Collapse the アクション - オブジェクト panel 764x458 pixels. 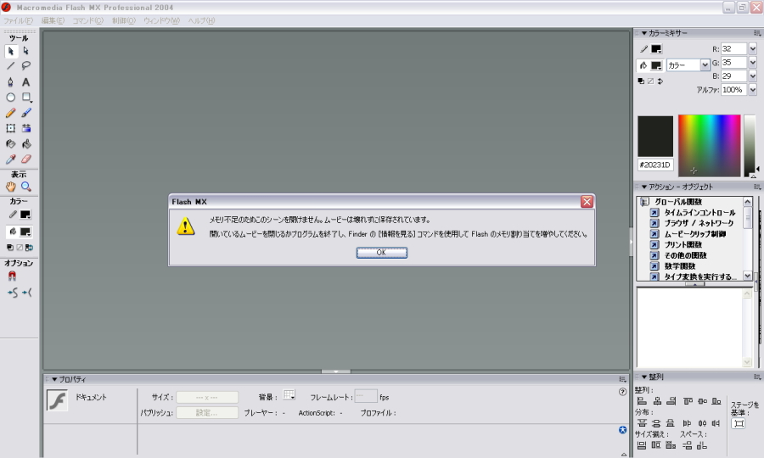(x=644, y=187)
